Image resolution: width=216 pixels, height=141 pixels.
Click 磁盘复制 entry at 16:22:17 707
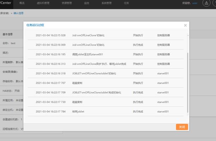pos(77,83)
